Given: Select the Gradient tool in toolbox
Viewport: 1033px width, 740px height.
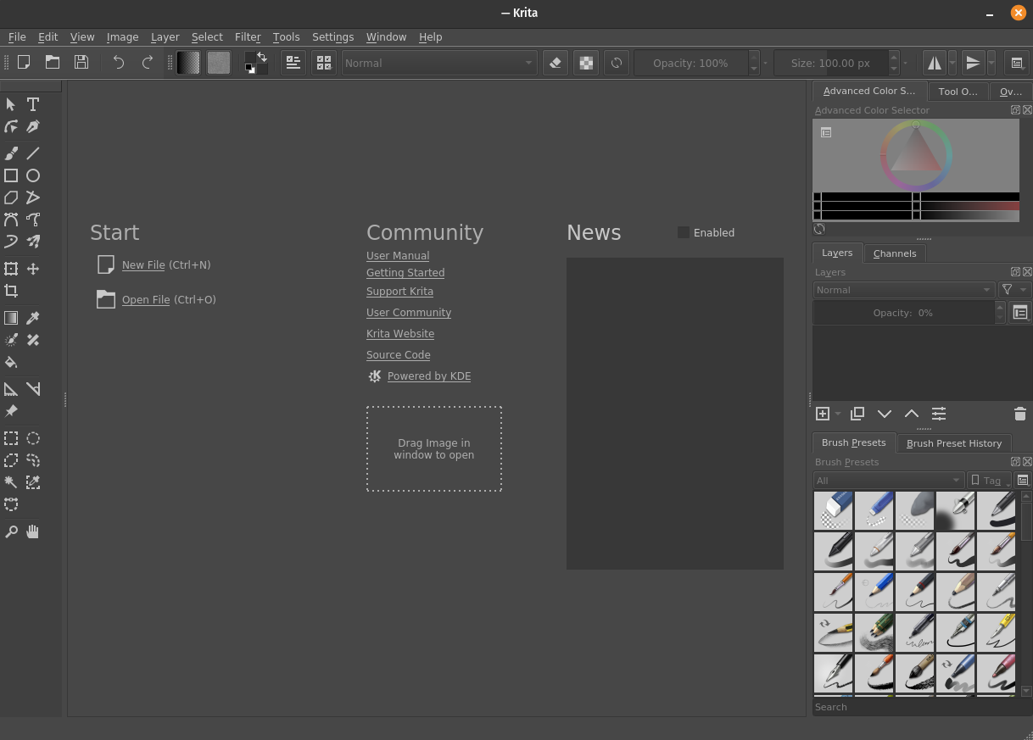Looking at the screenshot, I should point(11,318).
